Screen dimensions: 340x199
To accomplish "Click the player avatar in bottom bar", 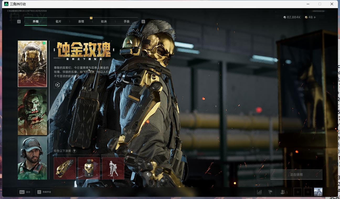I will click(x=318, y=192).
